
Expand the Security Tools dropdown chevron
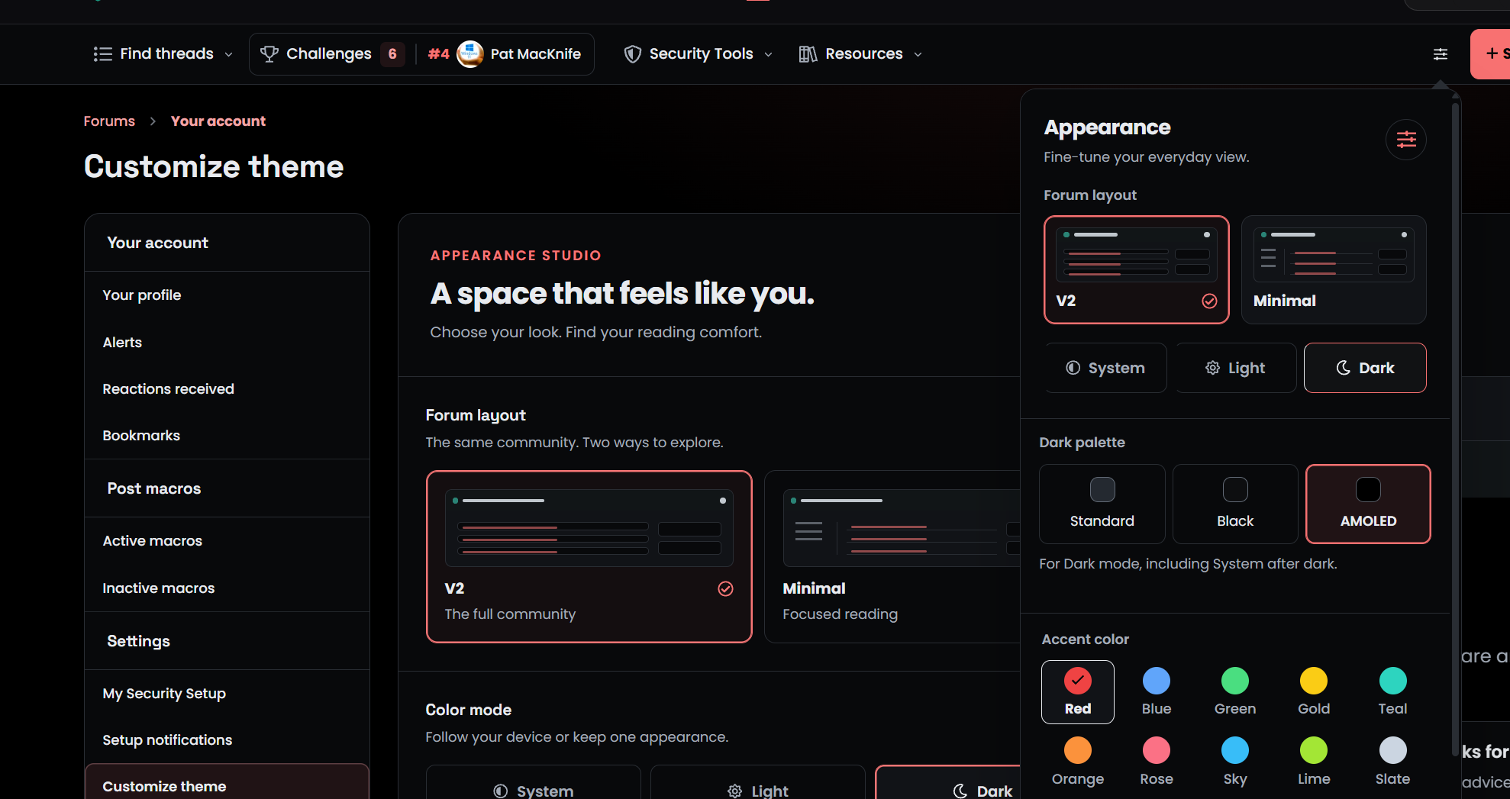(x=768, y=54)
